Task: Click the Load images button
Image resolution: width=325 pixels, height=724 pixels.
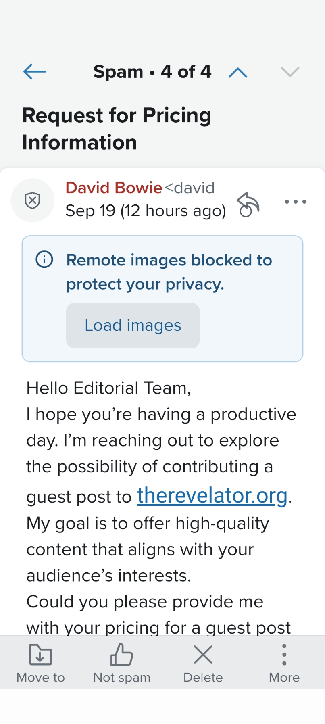Action: [x=133, y=325]
